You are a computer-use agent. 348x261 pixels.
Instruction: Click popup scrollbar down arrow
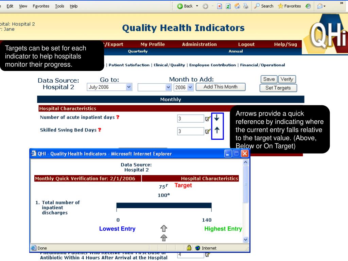coord(245,240)
